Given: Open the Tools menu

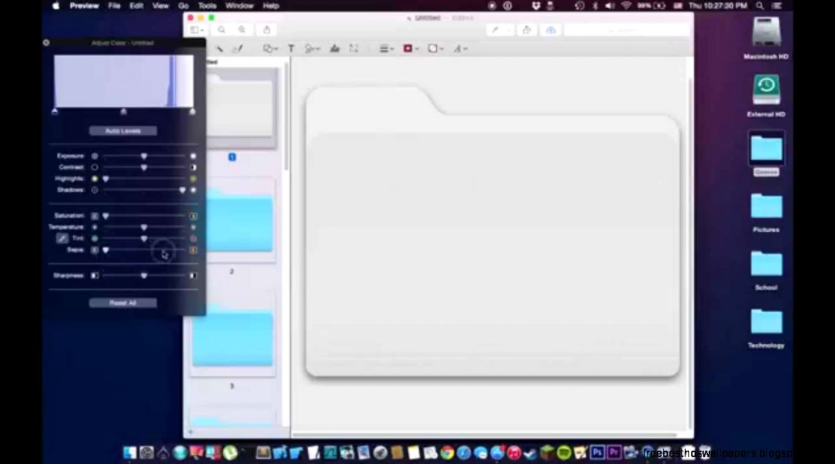Looking at the screenshot, I should [206, 6].
